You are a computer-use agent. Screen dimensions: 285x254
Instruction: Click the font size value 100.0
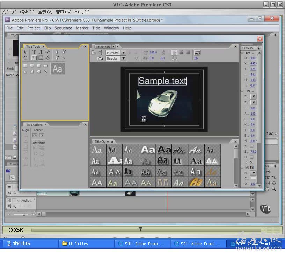click(153, 52)
